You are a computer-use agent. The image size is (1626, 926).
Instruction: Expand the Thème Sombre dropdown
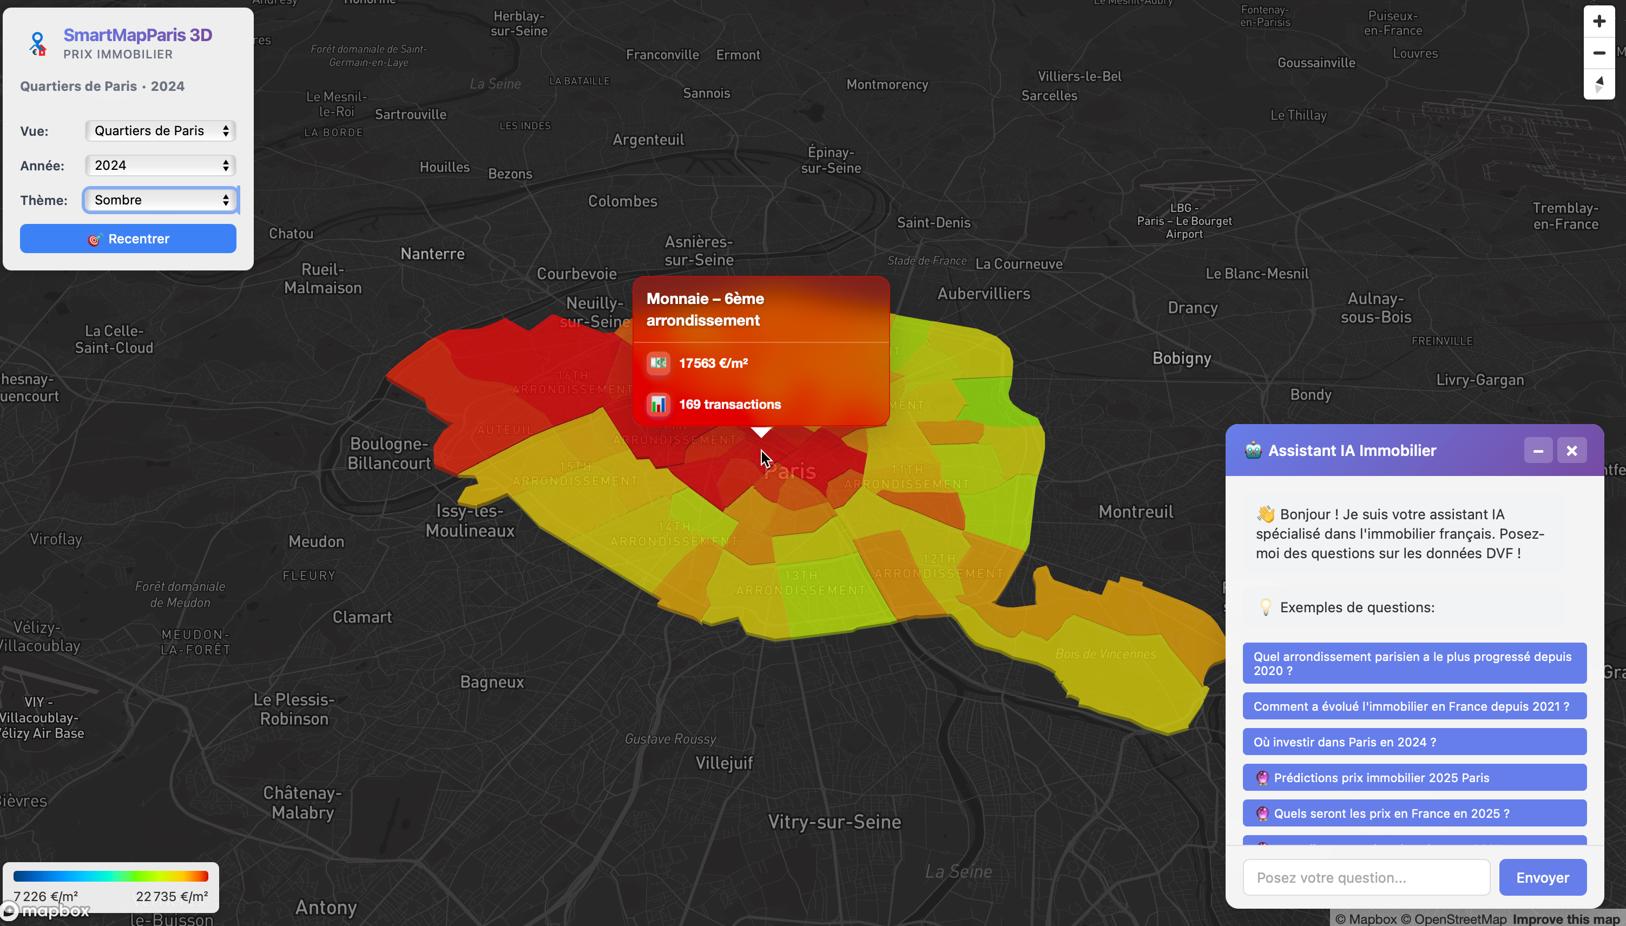click(160, 200)
